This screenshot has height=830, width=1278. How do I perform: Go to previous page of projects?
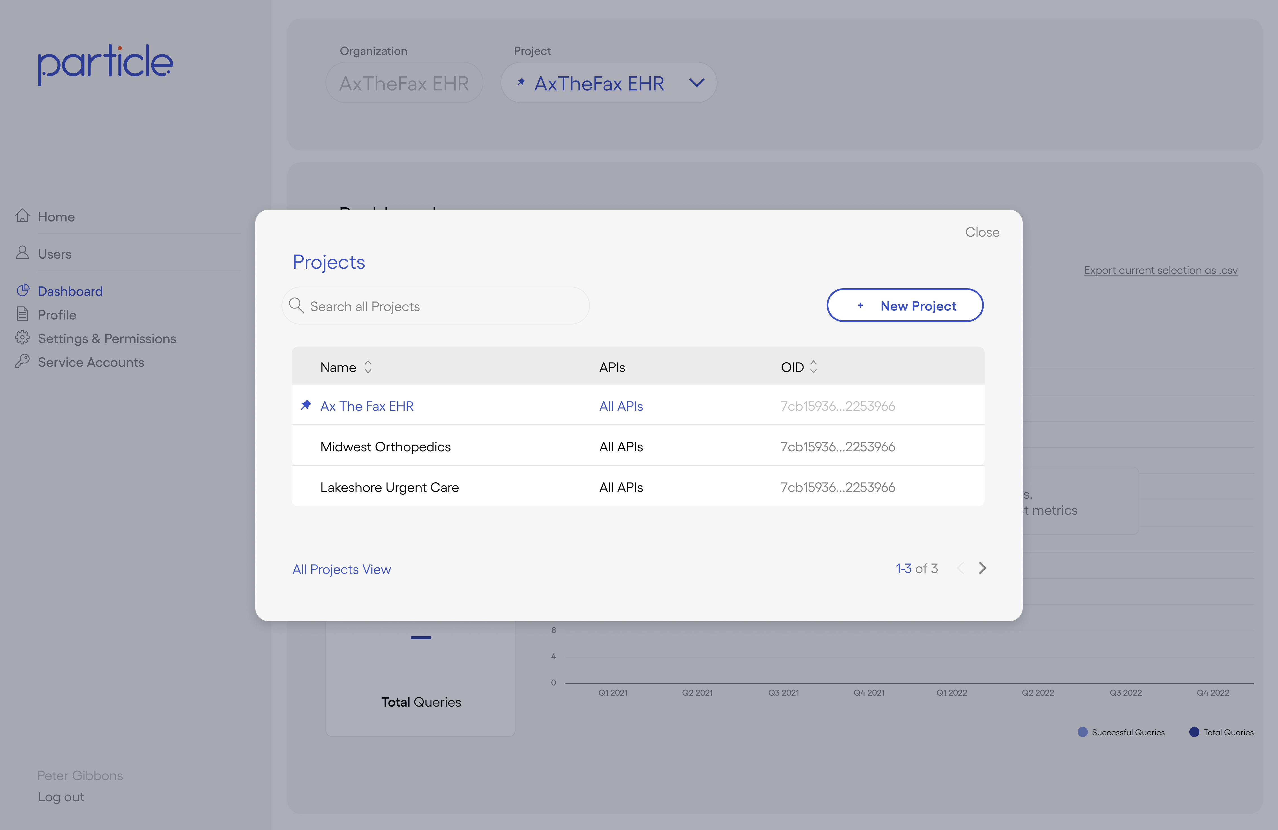click(x=961, y=569)
